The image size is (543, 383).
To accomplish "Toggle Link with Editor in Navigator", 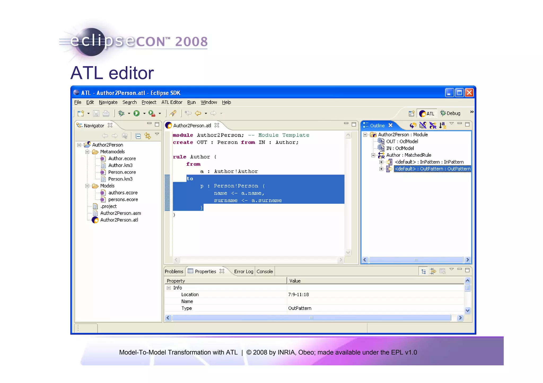I will click(x=148, y=136).
